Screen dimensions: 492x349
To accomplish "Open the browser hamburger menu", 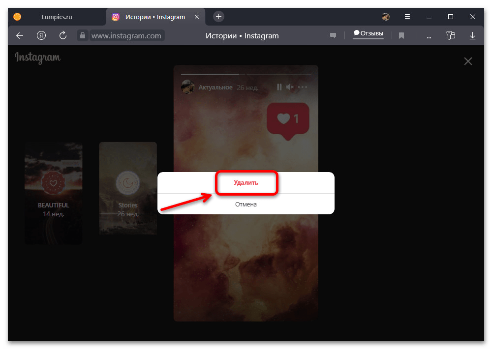I will (x=407, y=17).
